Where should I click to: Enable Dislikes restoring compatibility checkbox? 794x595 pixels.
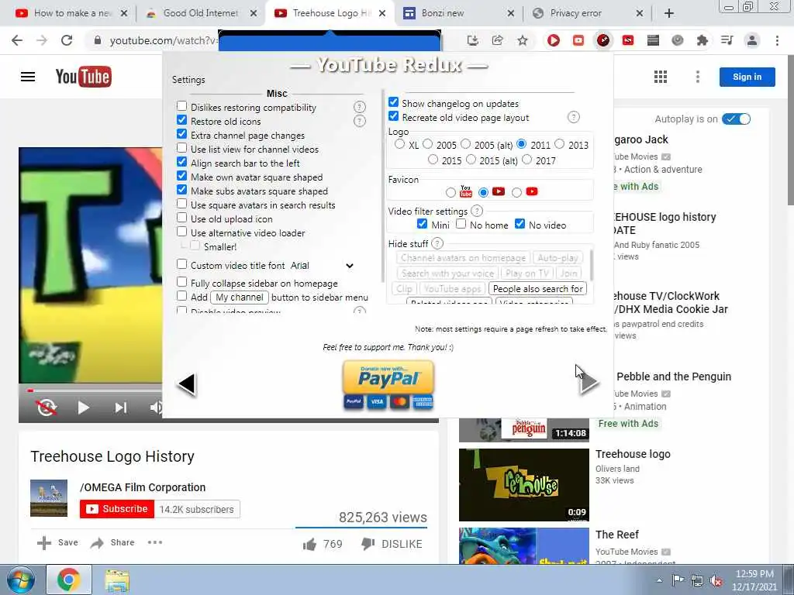coord(181,106)
